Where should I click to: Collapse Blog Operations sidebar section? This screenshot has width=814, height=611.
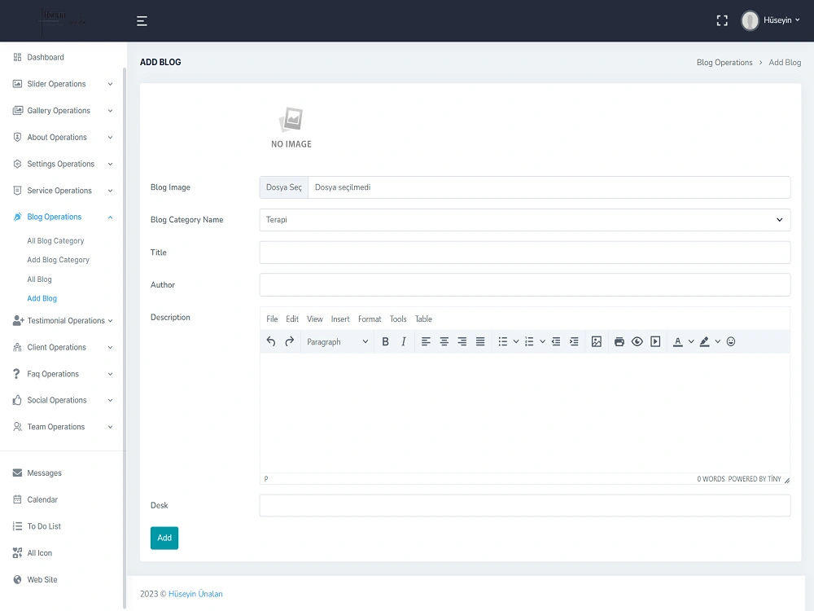[63, 218]
